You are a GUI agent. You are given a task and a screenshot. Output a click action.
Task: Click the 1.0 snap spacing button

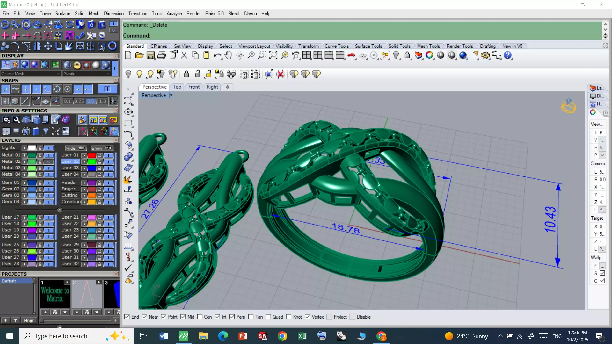(x=102, y=101)
